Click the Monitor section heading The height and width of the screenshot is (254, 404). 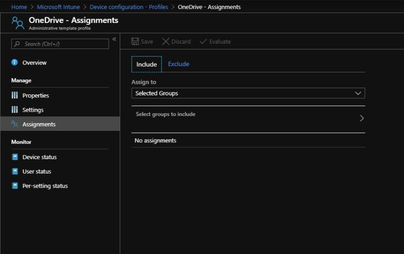(x=21, y=142)
